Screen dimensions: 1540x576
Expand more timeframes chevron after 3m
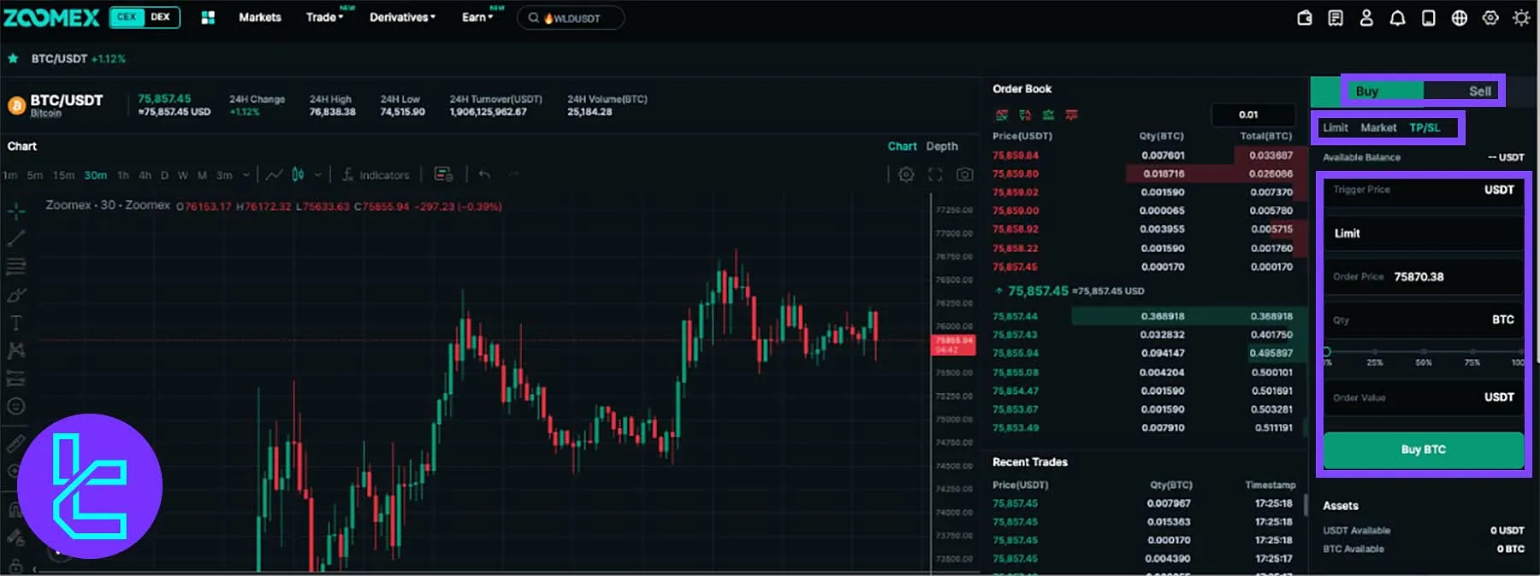coord(246,174)
